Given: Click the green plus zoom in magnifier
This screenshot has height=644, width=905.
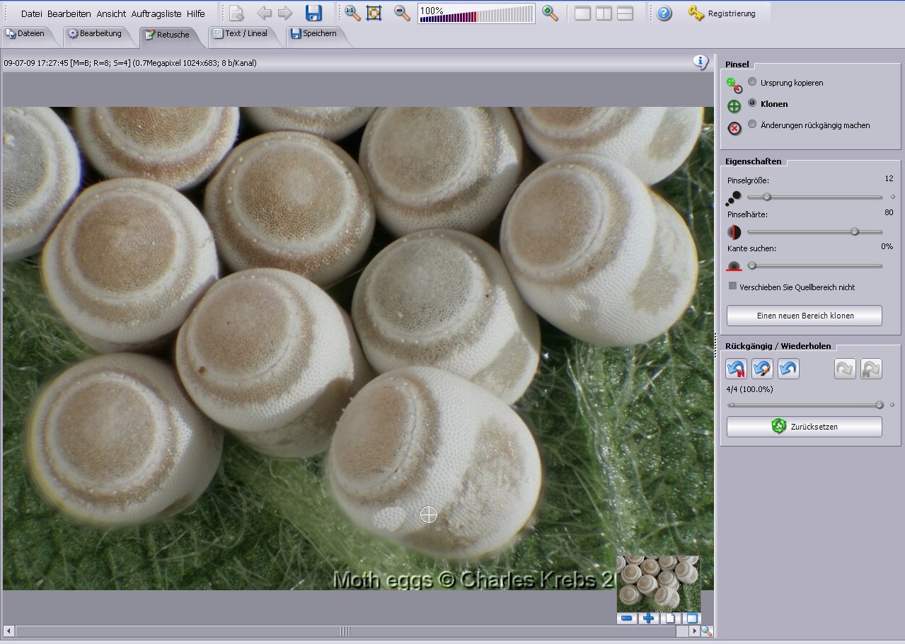Looking at the screenshot, I should coord(550,13).
